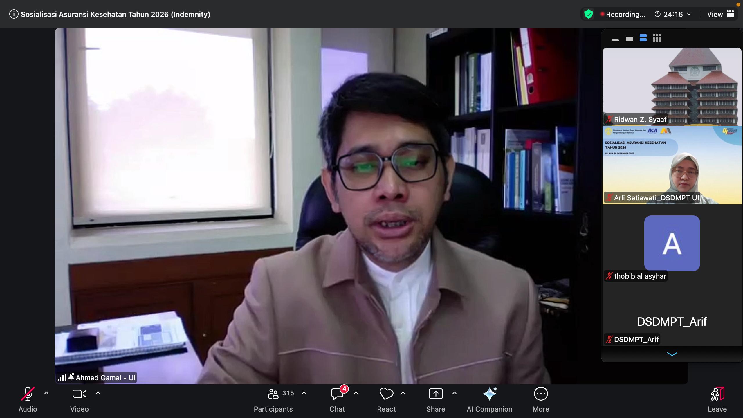The image size is (743, 418).
Task: Click the green encryption shield icon
Action: pyautogui.click(x=588, y=14)
